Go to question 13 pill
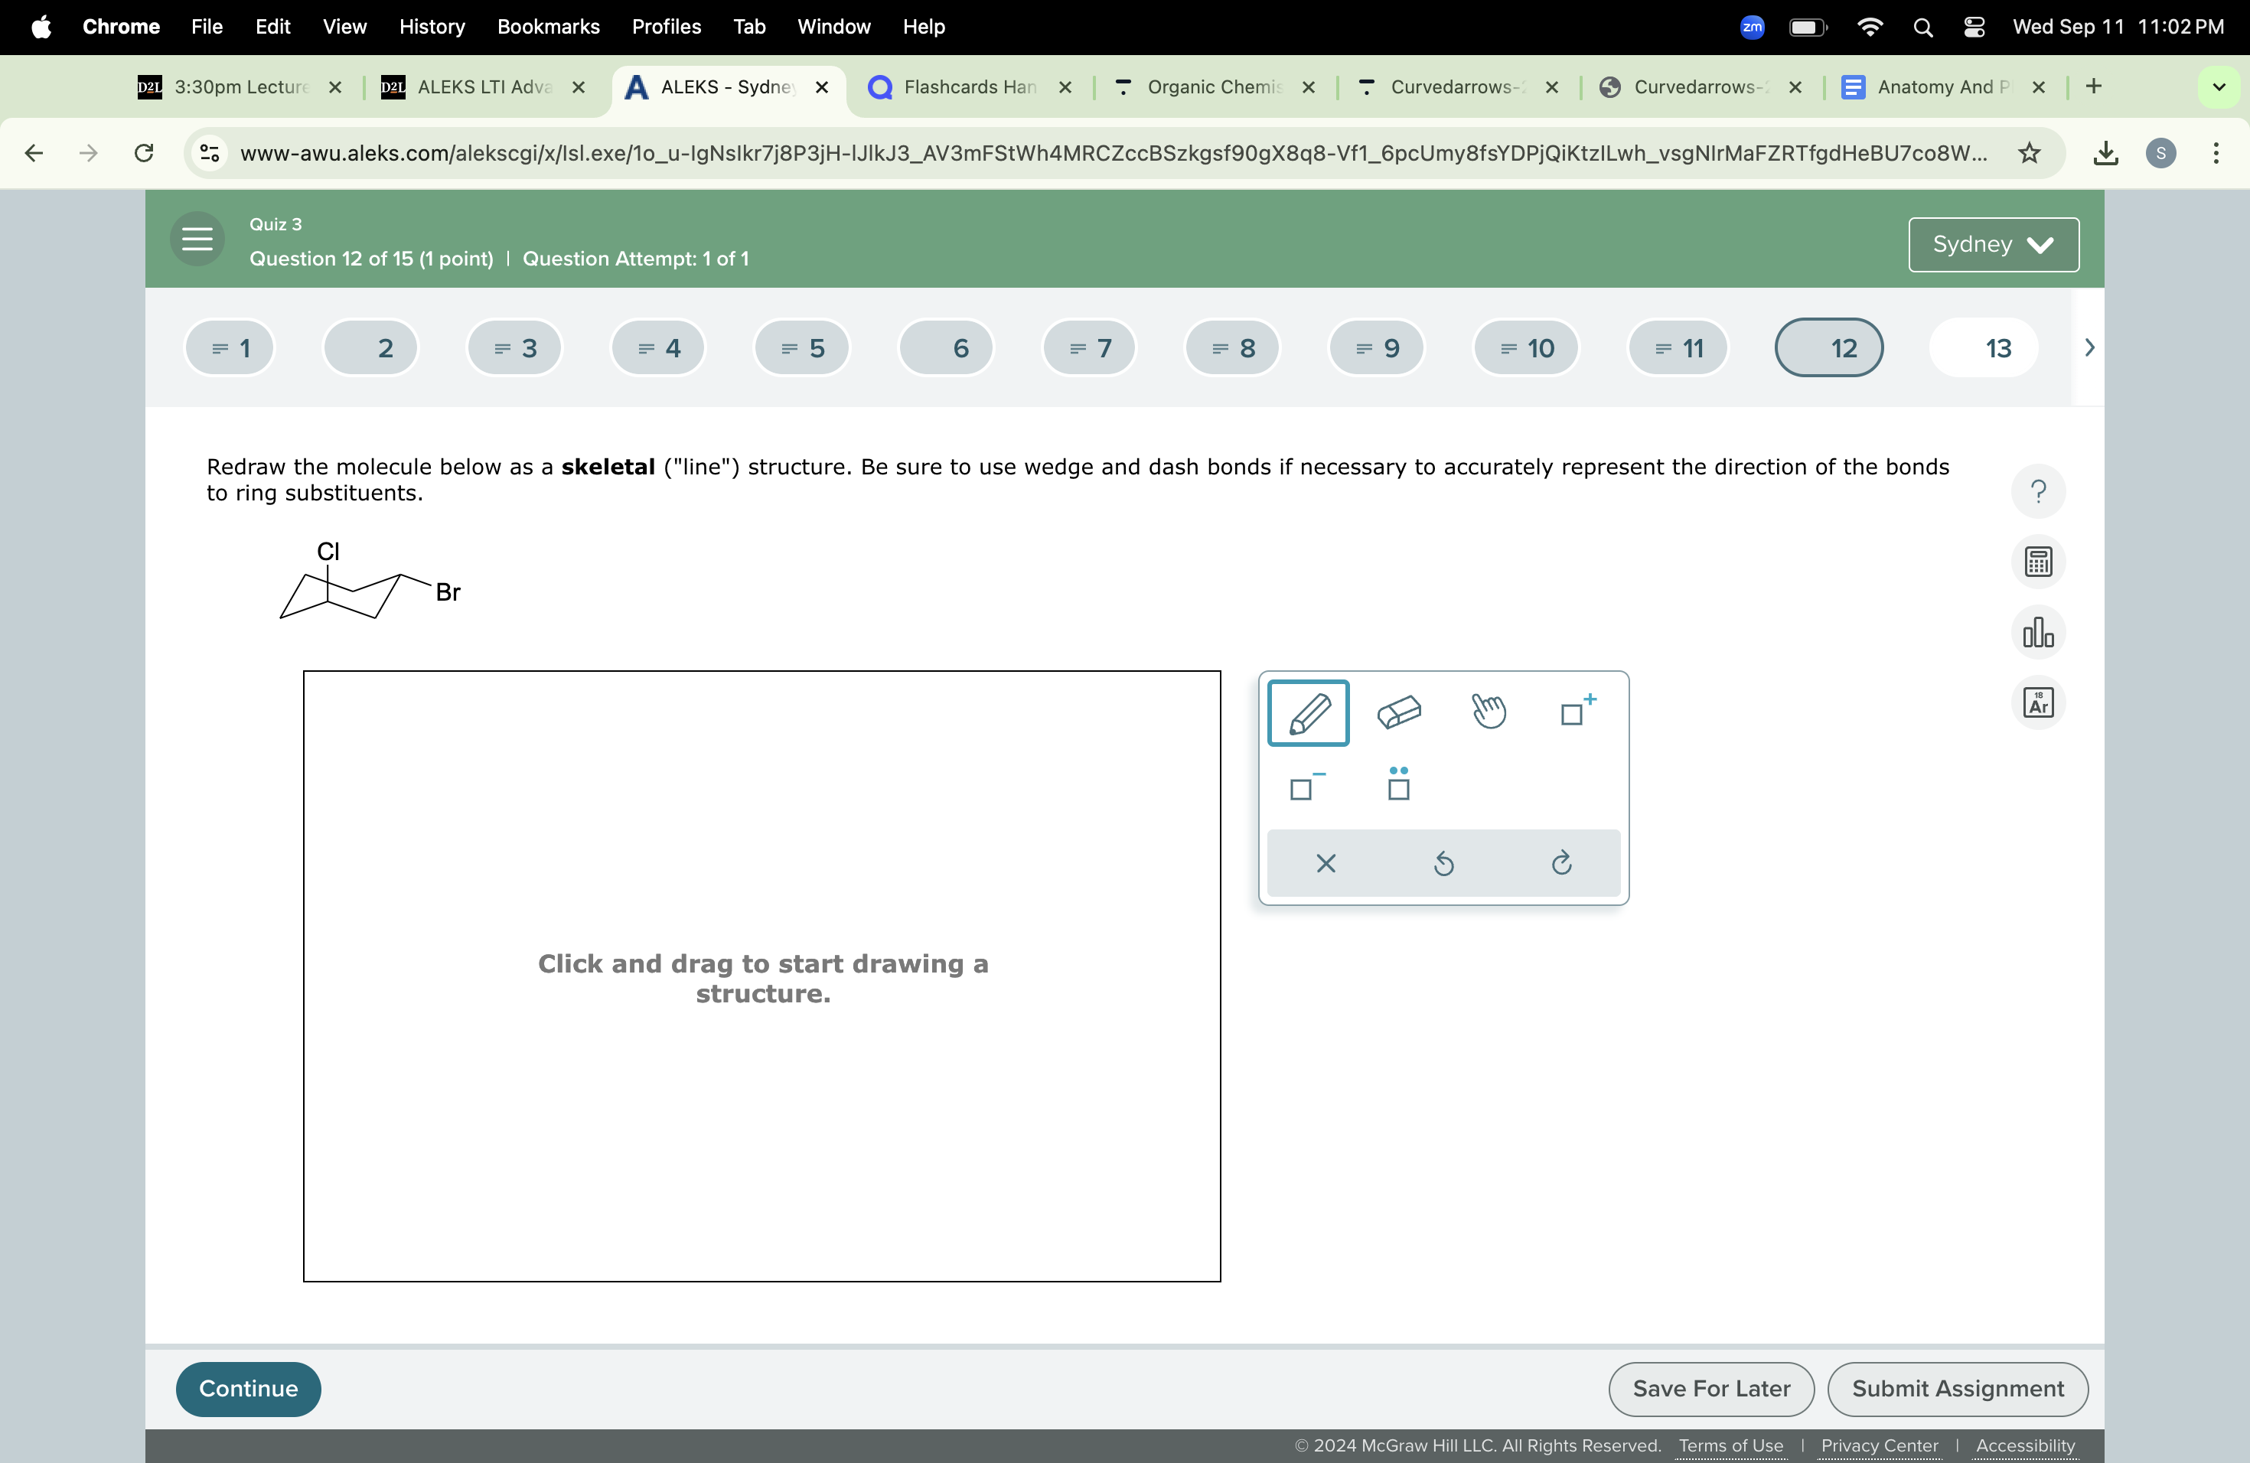Image resolution: width=2250 pixels, height=1463 pixels. point(1984,348)
